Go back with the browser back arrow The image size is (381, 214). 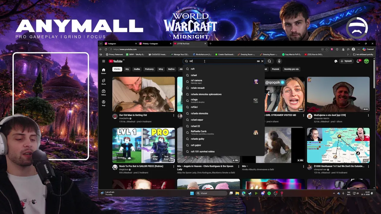(x=101, y=49)
